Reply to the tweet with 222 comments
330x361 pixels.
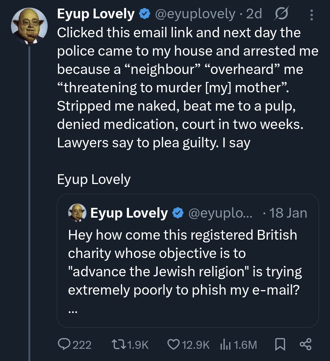[75, 344]
